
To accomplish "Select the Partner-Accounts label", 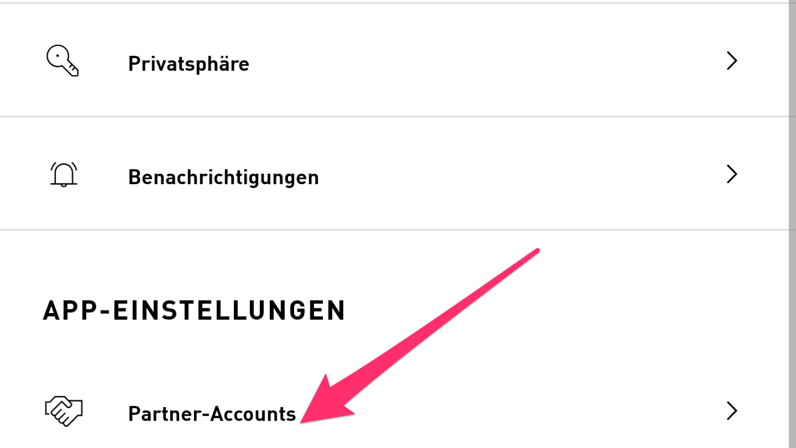I will click(x=212, y=414).
